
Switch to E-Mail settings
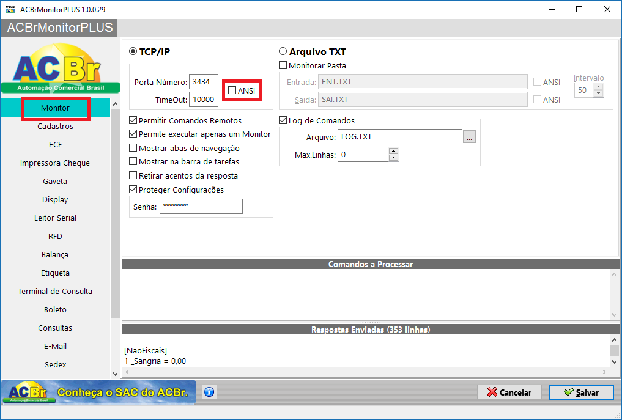click(55, 346)
